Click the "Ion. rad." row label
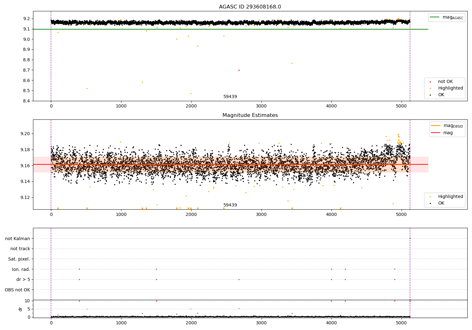Screen dimensions: 472x330 pyautogui.click(x=21, y=269)
